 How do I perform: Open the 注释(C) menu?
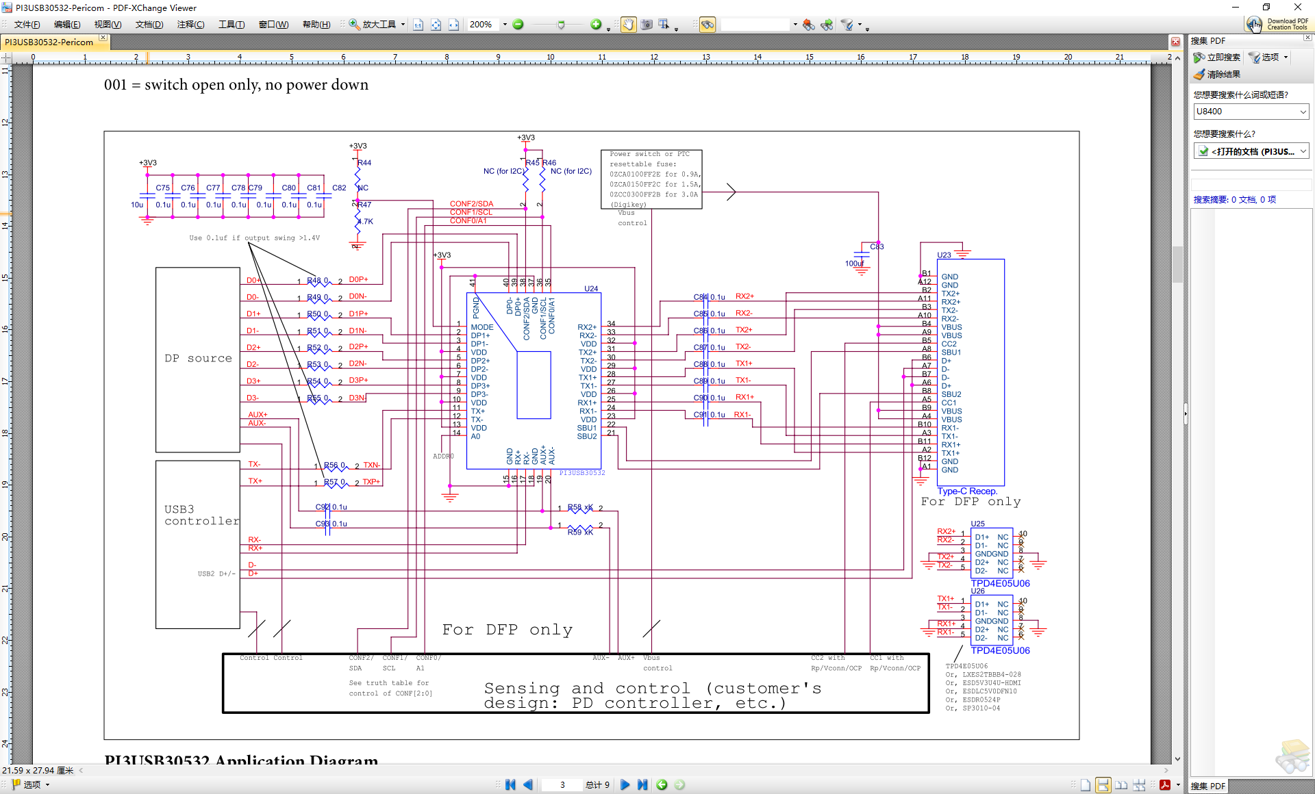point(190,25)
